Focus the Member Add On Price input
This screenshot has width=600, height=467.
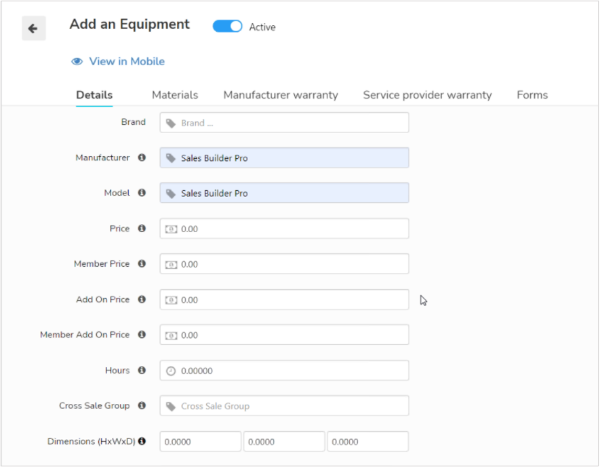[284, 335]
